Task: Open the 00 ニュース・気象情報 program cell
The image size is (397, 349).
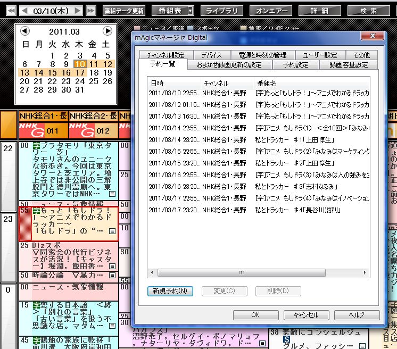Action: click(68, 292)
